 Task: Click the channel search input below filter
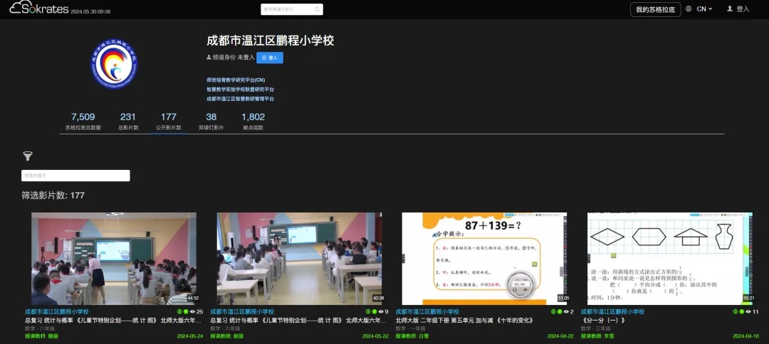(x=75, y=176)
